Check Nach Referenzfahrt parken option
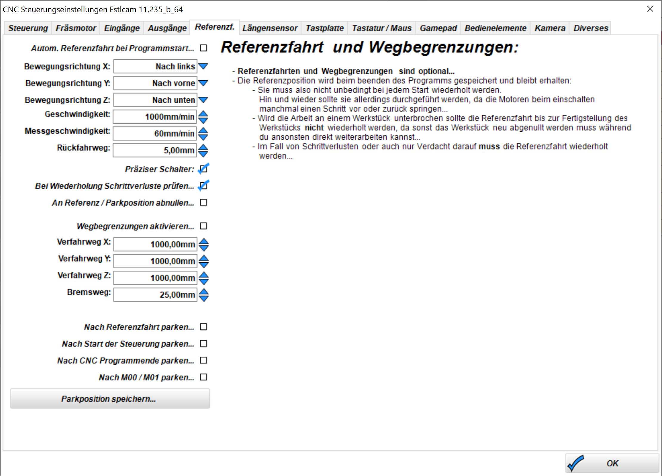Screen dimensions: 662x476 pyautogui.click(x=204, y=327)
